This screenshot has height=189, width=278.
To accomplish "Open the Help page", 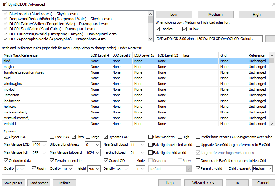I will point(170,183).
